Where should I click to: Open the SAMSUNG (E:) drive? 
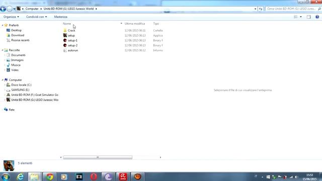click(20, 89)
